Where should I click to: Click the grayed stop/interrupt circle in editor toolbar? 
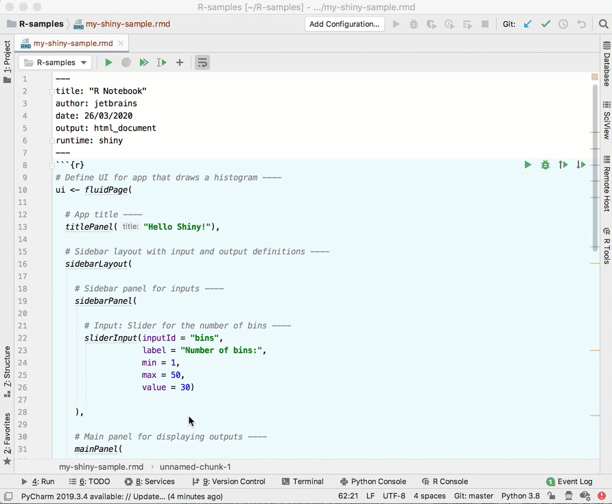[126, 62]
